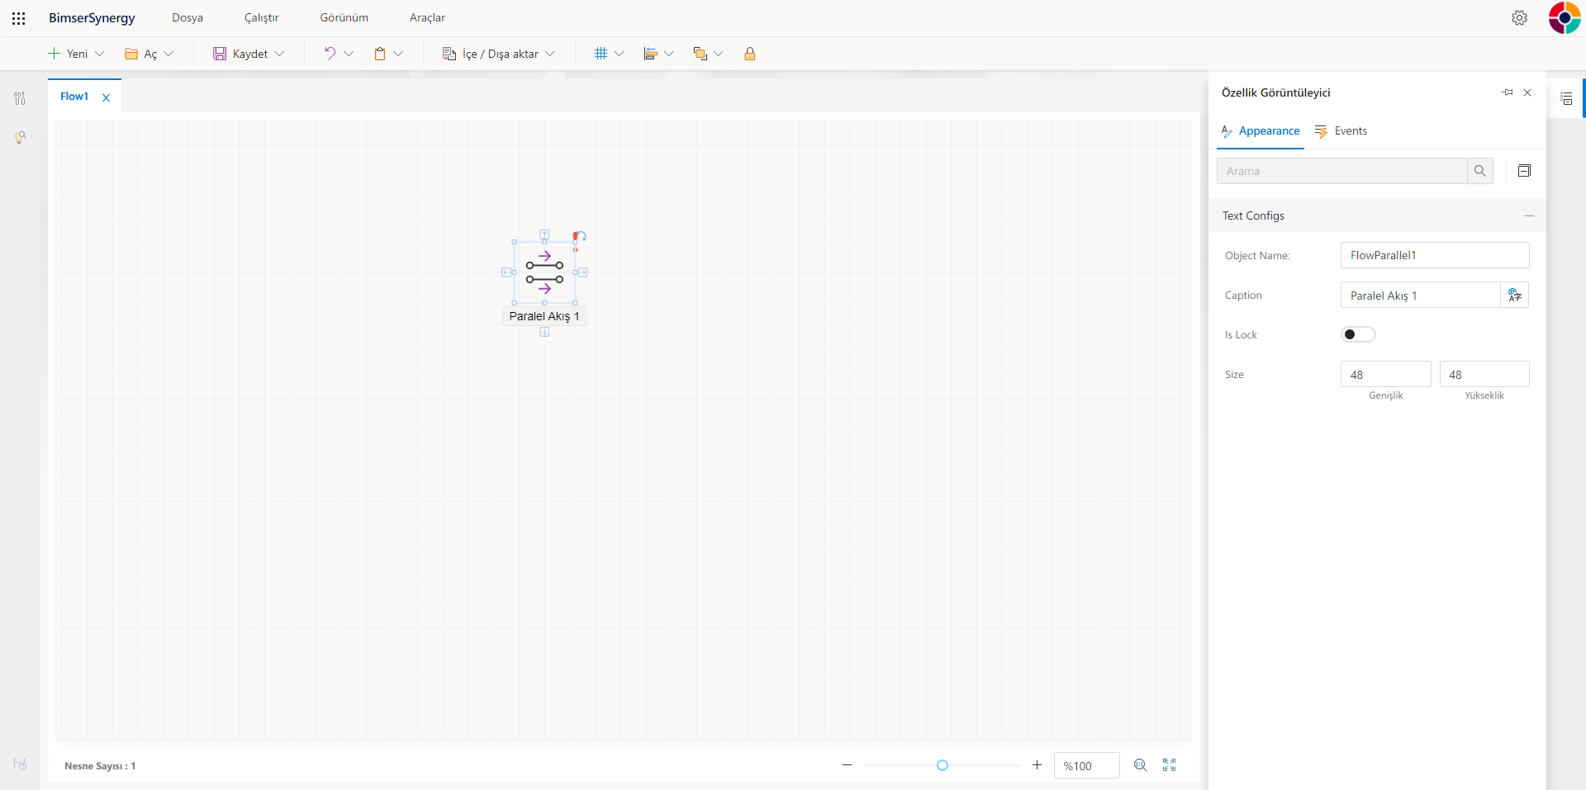
Task: Open the settings gear icon
Action: coord(1519,18)
